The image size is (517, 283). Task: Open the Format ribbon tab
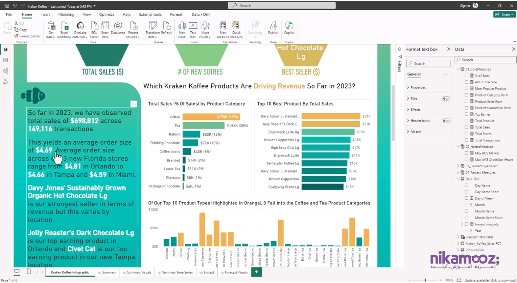pyautogui.click(x=176, y=15)
